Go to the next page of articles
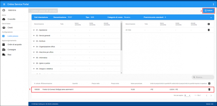This screenshot has width=217, height=106. pyautogui.click(x=211, y=95)
